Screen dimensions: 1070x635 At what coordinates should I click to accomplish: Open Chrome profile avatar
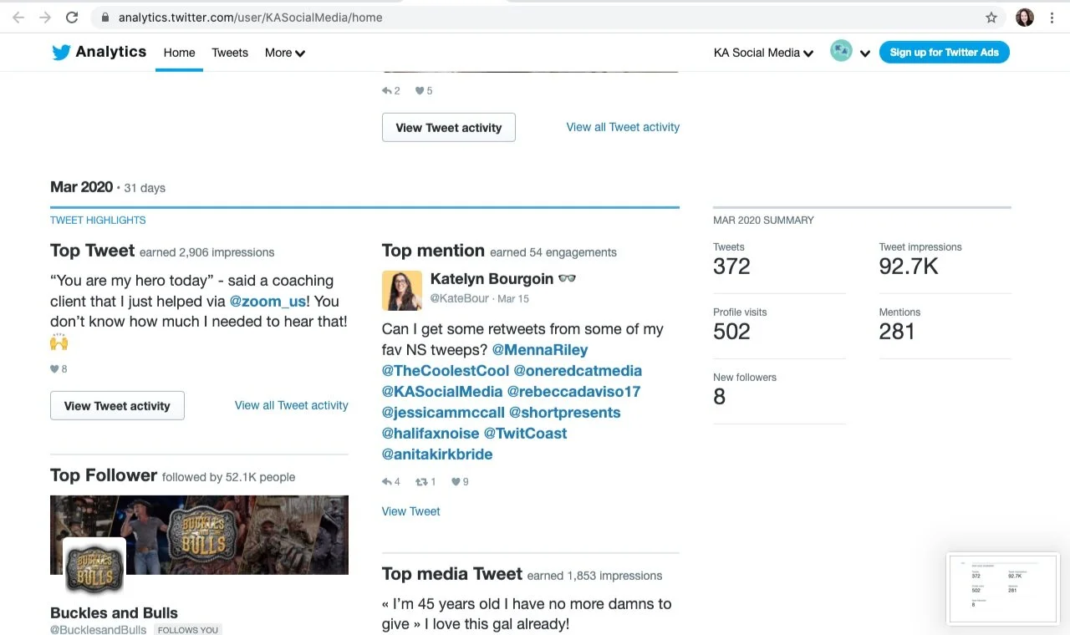click(1025, 17)
